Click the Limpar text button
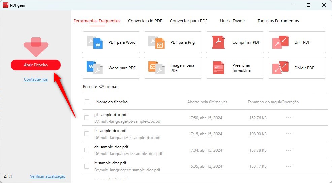The width and height of the screenshot is (332, 183). pos(111,86)
